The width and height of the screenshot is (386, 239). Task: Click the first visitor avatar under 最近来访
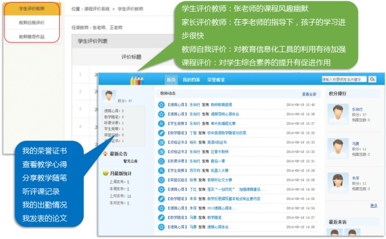(x=335, y=232)
